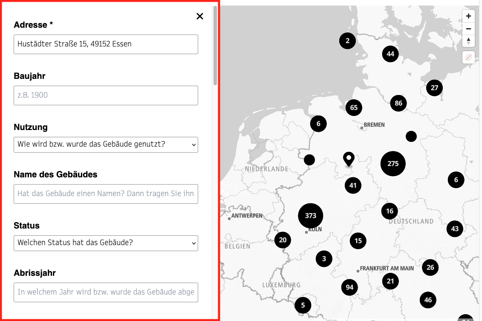The width and height of the screenshot is (482, 321).
Task: Click the Name des Gebäudes field
Action: pyautogui.click(x=106, y=194)
